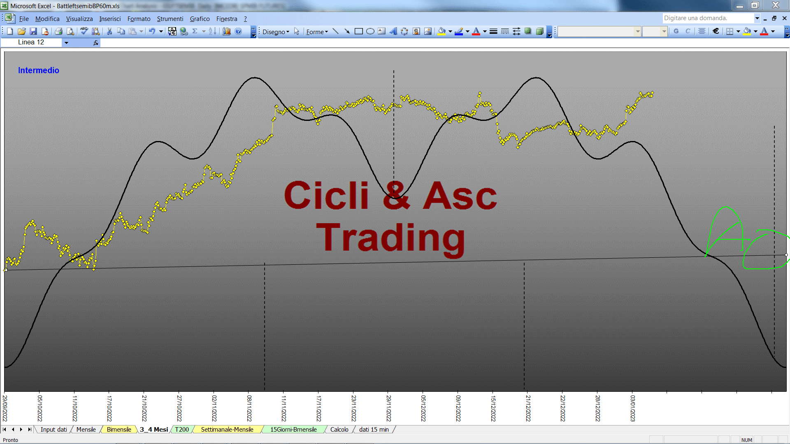Image resolution: width=790 pixels, height=444 pixels.
Task: Open the Grafico menu
Action: 200,18
